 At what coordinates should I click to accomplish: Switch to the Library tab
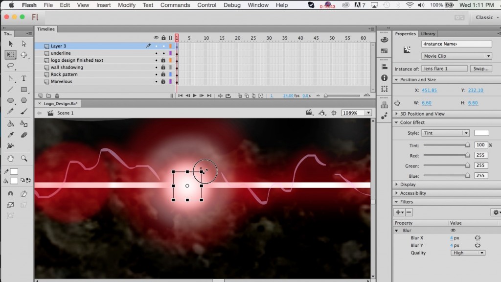point(428,33)
